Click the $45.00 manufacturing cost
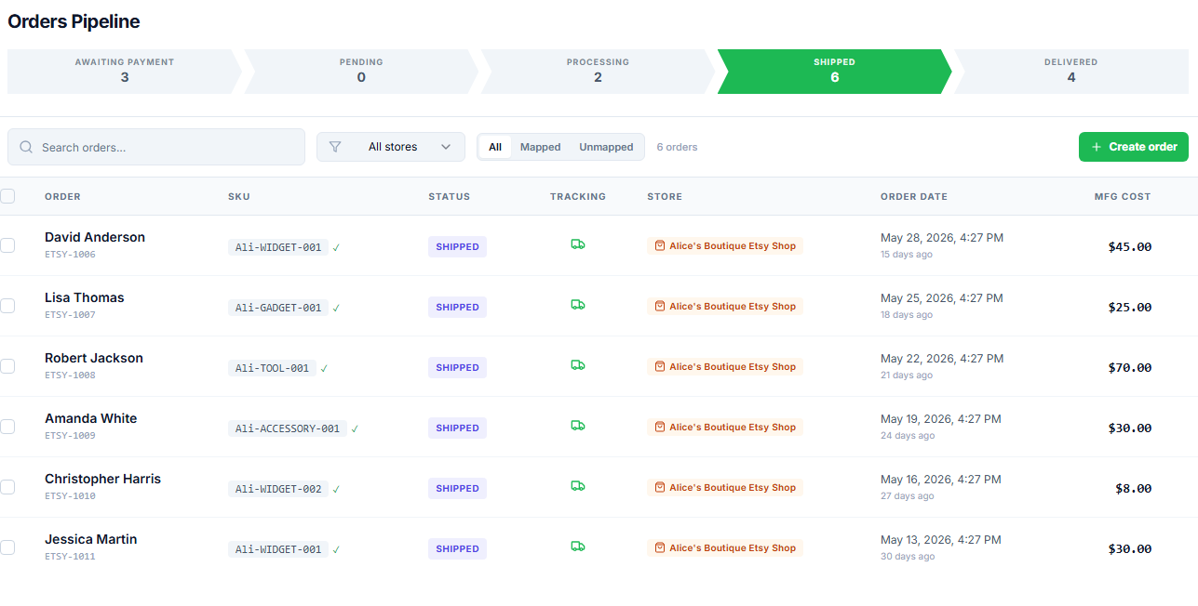This screenshot has height=606, width=1198. (x=1130, y=246)
